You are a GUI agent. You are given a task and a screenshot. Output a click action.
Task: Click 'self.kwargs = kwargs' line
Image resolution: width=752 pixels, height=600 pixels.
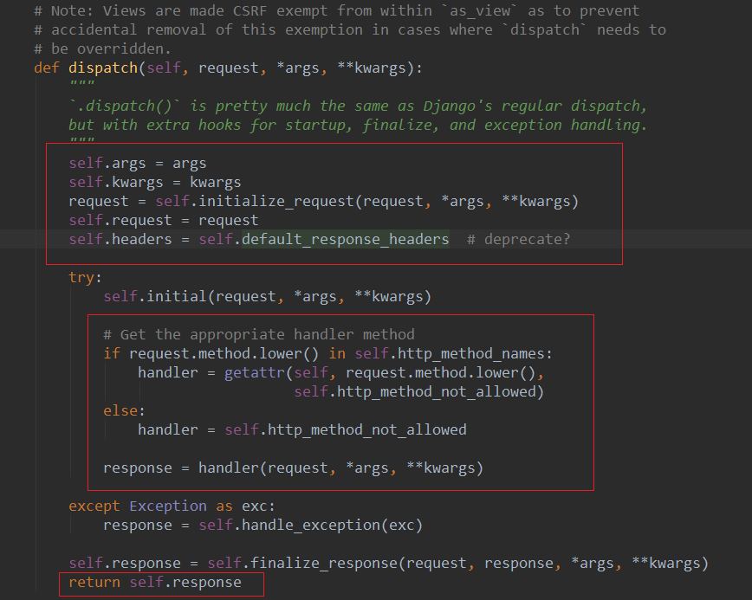pyautogui.click(x=154, y=183)
